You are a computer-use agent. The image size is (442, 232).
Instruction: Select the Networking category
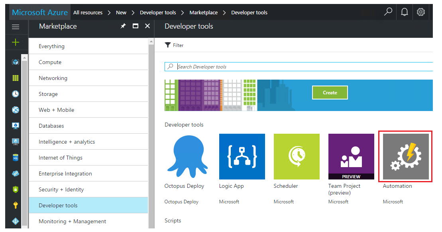(x=88, y=78)
